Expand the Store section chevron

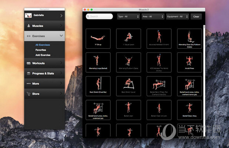point(61,93)
